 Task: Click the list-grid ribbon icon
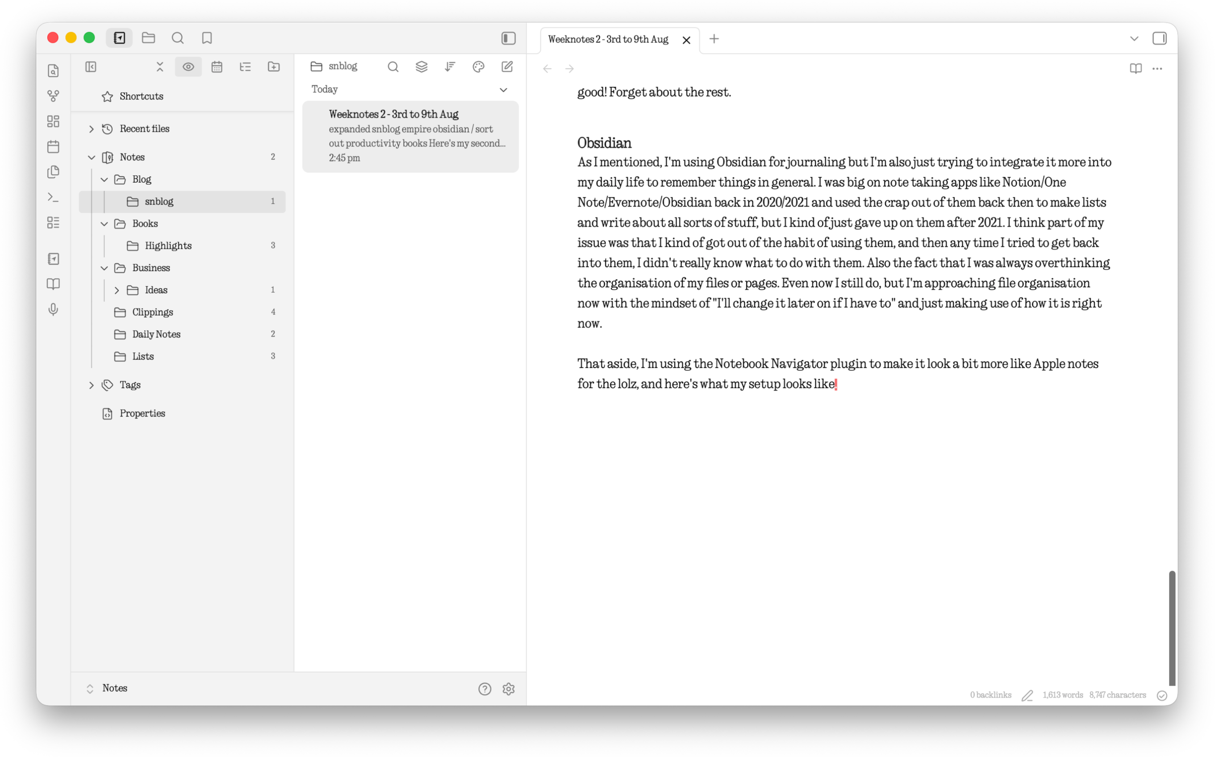53,222
